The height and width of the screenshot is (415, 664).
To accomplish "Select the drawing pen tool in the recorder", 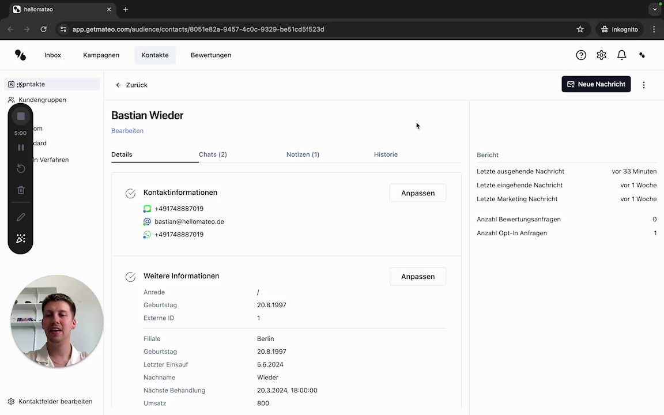I will tap(21, 217).
